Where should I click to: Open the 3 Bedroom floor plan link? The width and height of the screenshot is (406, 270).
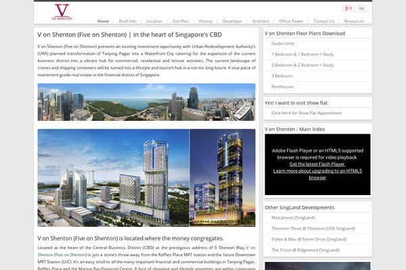click(282, 76)
